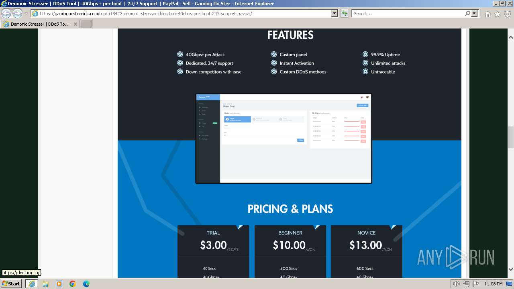Image resolution: width=514 pixels, height=289 pixels.
Task: Click the 300 Secs text
Action: click(x=289, y=269)
